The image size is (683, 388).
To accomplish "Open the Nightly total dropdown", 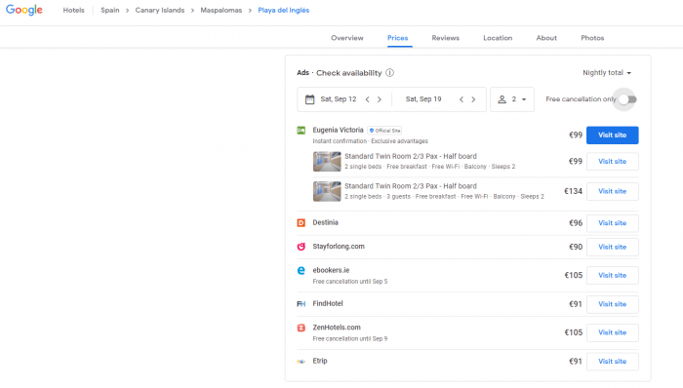I will point(607,73).
